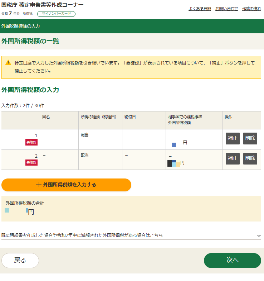Go back with the 戻る button
The height and width of the screenshot is (281, 264).
tap(20, 261)
